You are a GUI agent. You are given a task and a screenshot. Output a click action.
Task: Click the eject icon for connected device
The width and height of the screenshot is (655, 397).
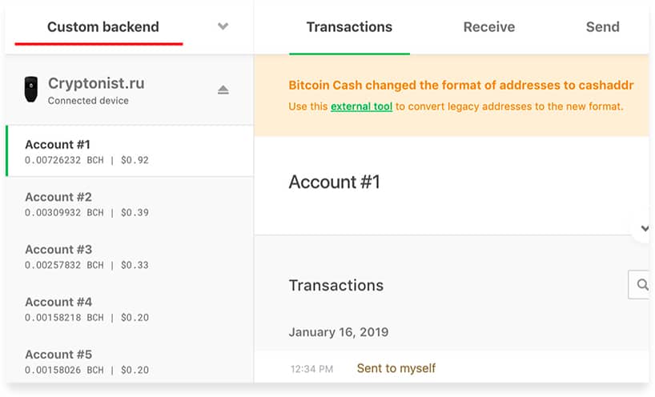[223, 90]
